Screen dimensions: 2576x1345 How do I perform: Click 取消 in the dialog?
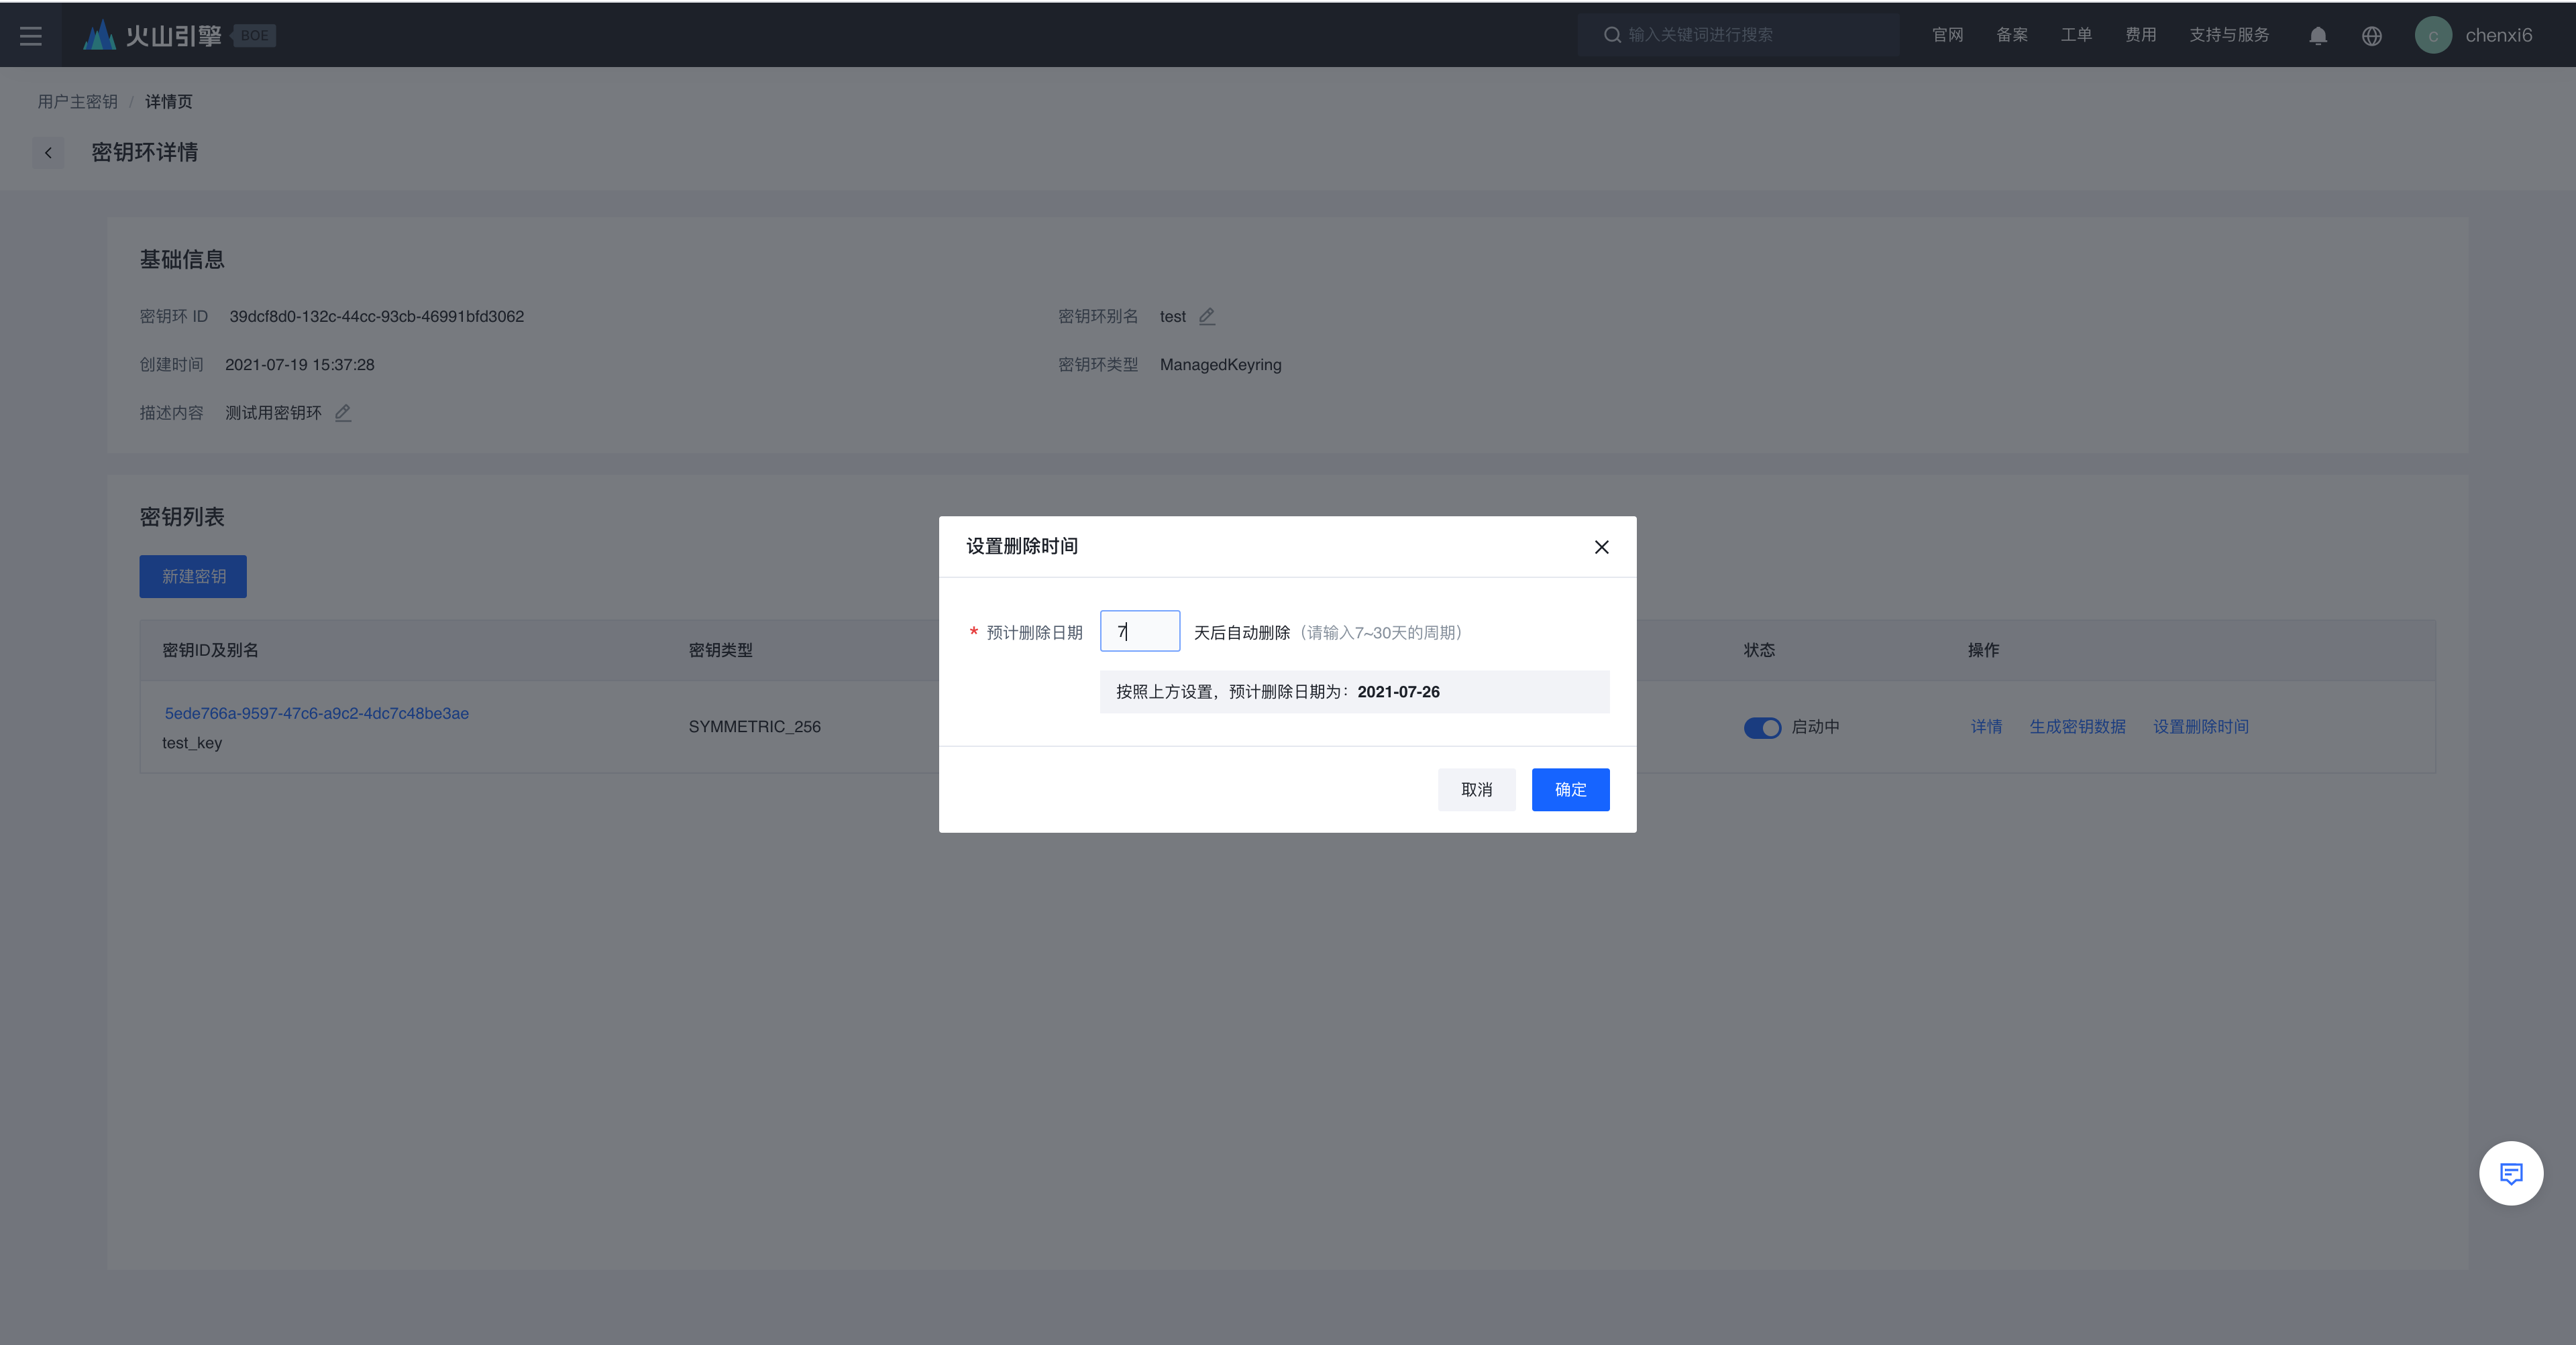pyautogui.click(x=1477, y=789)
